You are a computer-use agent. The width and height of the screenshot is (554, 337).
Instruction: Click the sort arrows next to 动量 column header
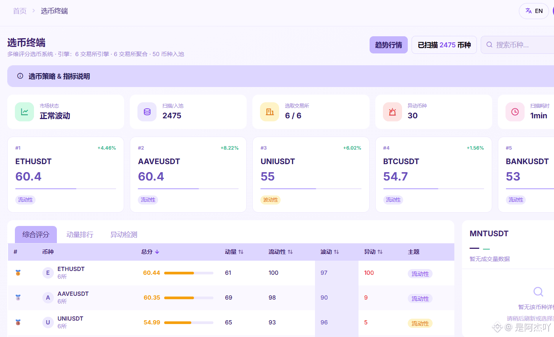click(x=241, y=252)
